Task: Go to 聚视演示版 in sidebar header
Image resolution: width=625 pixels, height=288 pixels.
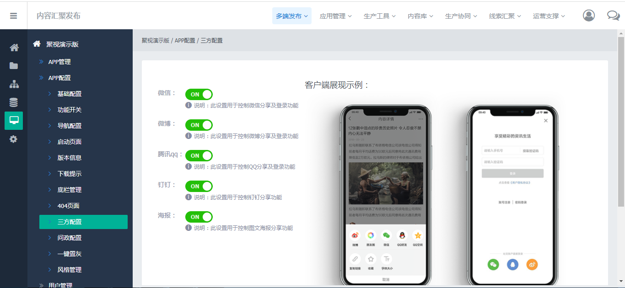Action: pyautogui.click(x=62, y=44)
